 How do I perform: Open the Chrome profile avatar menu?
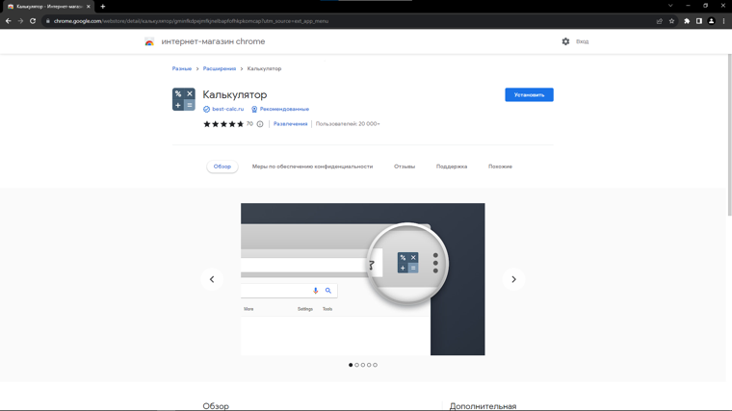[711, 21]
